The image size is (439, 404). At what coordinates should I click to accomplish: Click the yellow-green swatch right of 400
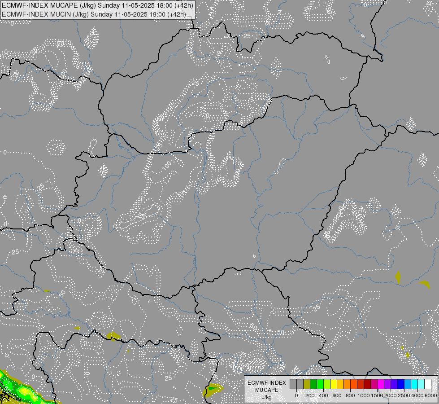(x=327, y=384)
